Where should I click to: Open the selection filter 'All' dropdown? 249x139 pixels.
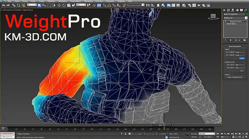click(32, 5)
